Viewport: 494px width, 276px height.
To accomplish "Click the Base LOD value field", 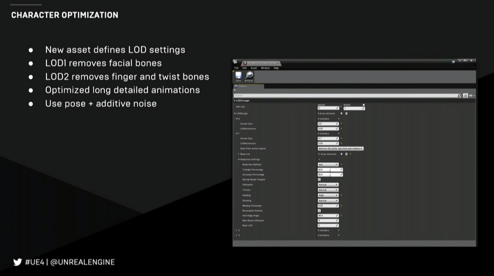I will tap(328, 226).
